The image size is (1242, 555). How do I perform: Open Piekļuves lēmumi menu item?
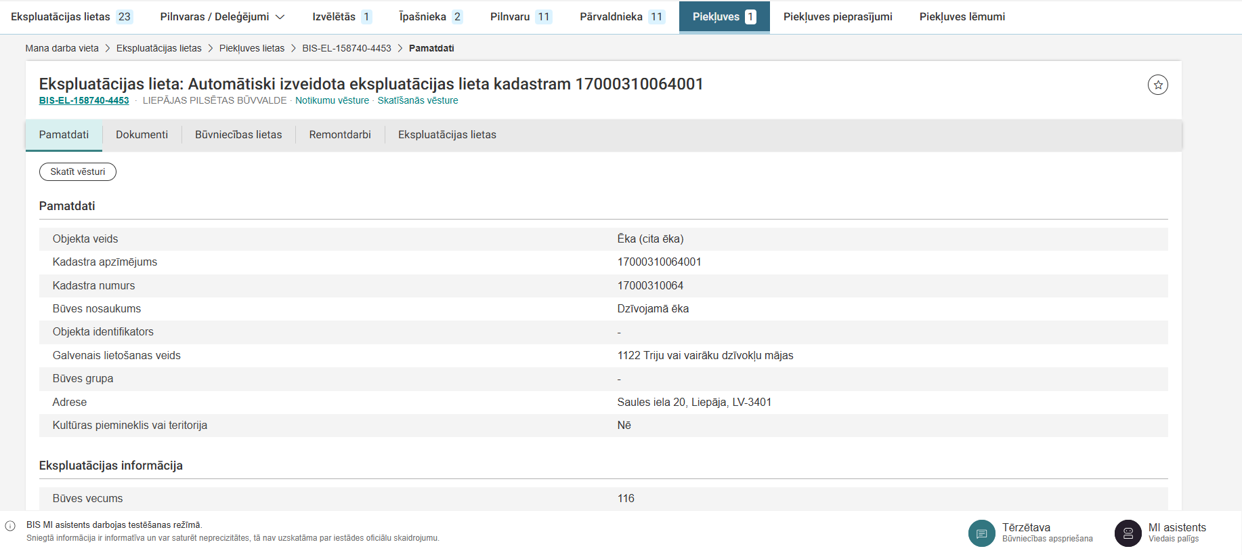pos(962,17)
